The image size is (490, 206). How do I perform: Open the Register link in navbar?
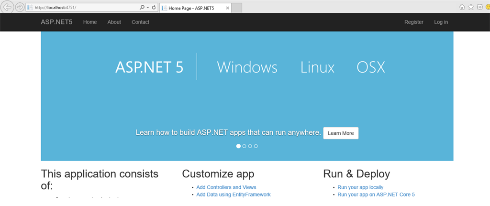click(414, 22)
